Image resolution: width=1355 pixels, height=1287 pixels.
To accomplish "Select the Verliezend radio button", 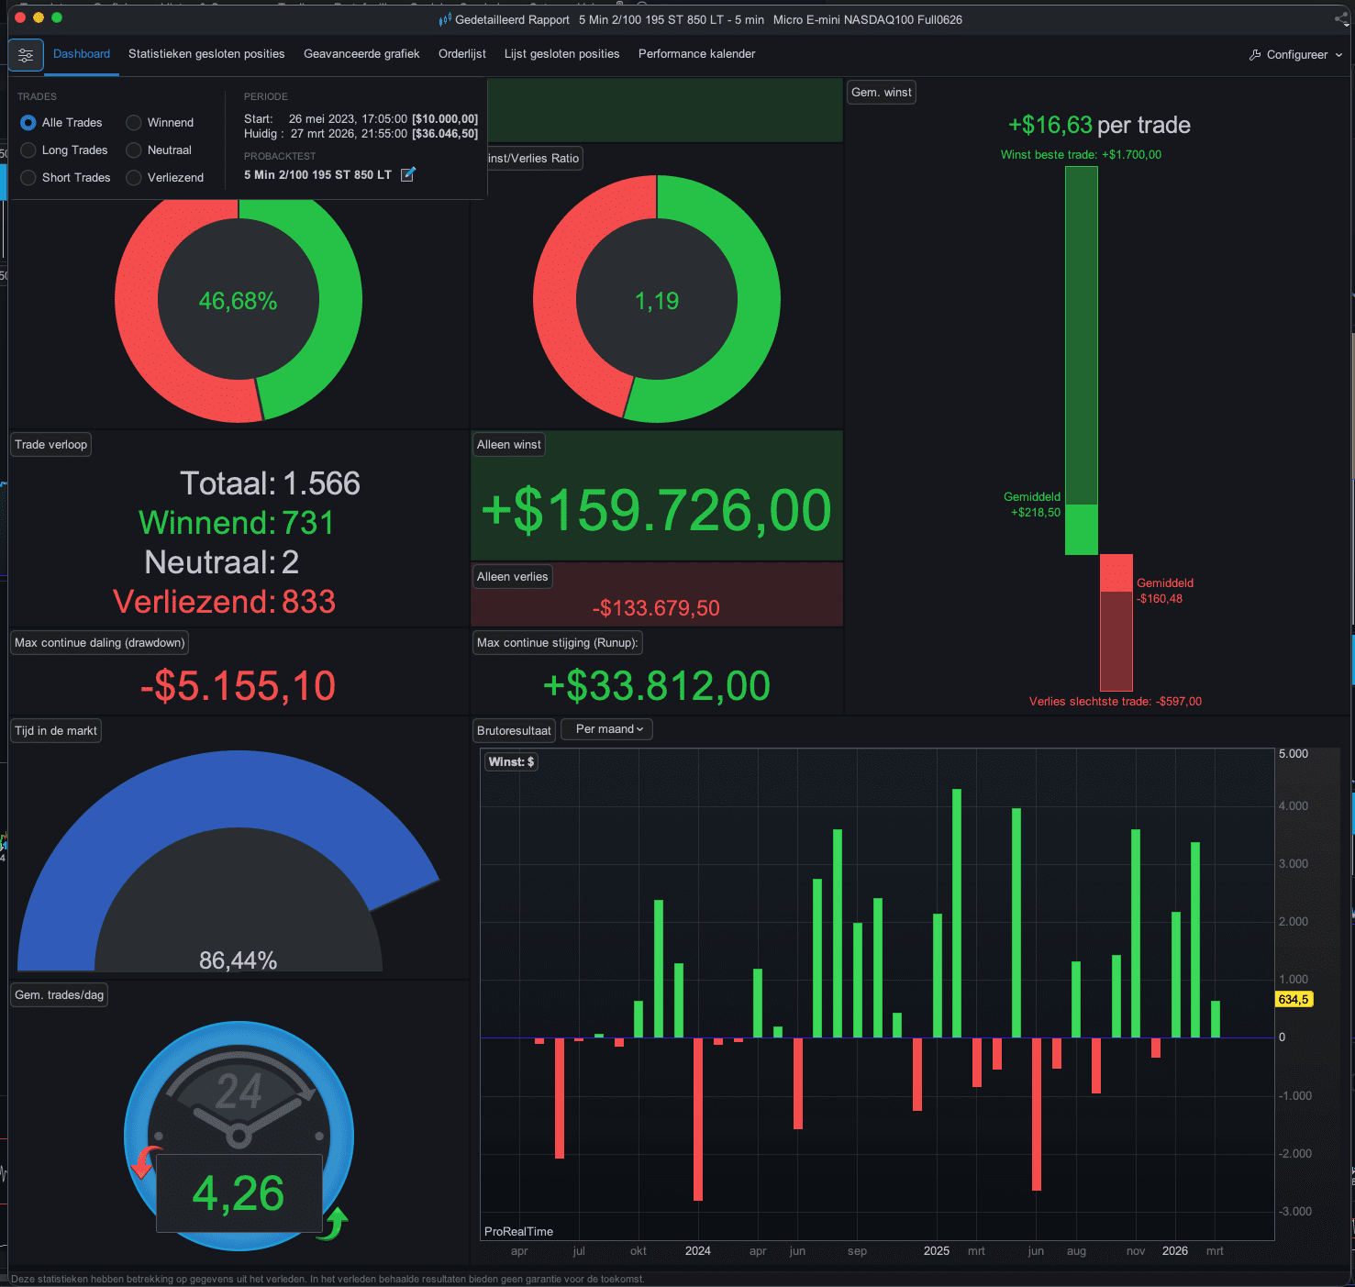I will [134, 178].
